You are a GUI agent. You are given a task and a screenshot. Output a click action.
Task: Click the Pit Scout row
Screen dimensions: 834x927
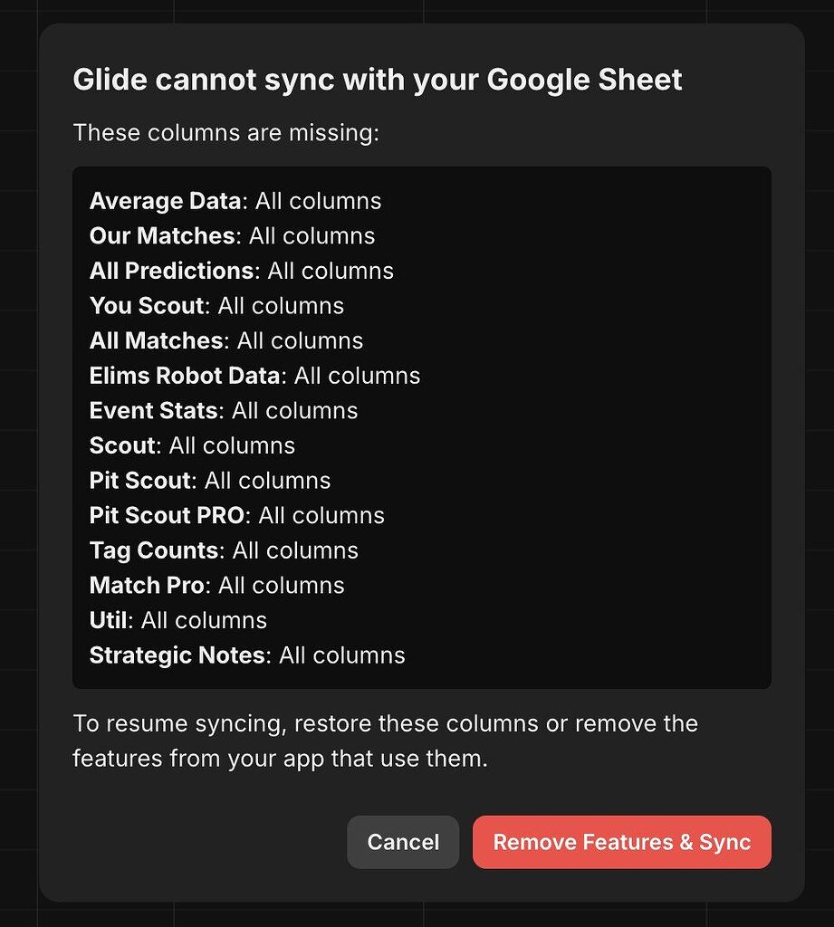[x=209, y=481]
